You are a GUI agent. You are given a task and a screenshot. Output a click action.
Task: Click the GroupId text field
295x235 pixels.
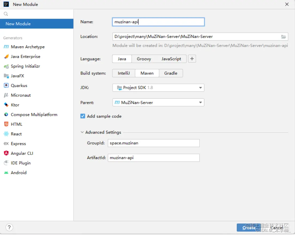154,143
